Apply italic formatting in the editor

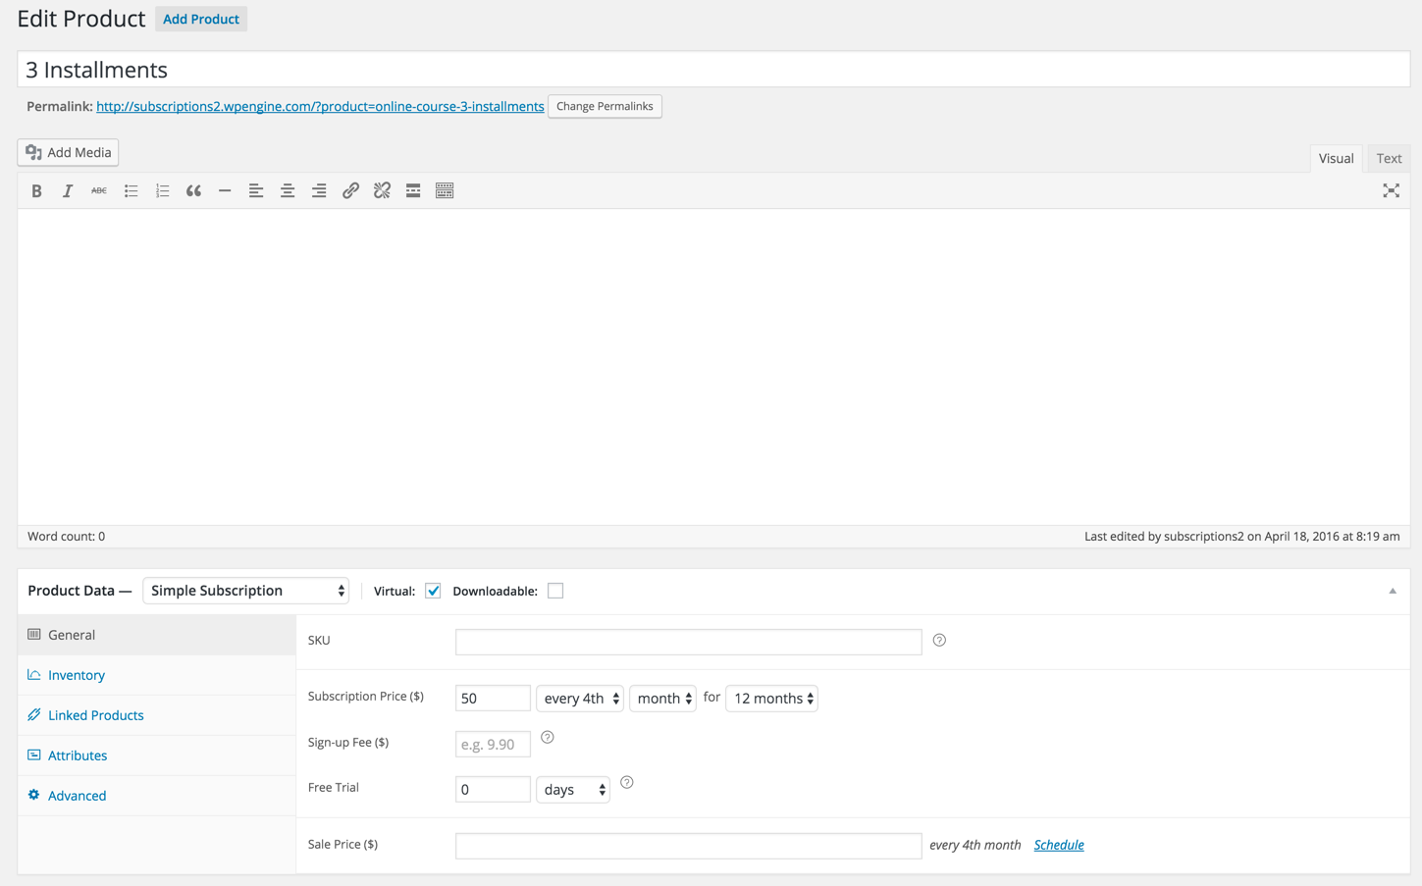pyautogui.click(x=68, y=191)
